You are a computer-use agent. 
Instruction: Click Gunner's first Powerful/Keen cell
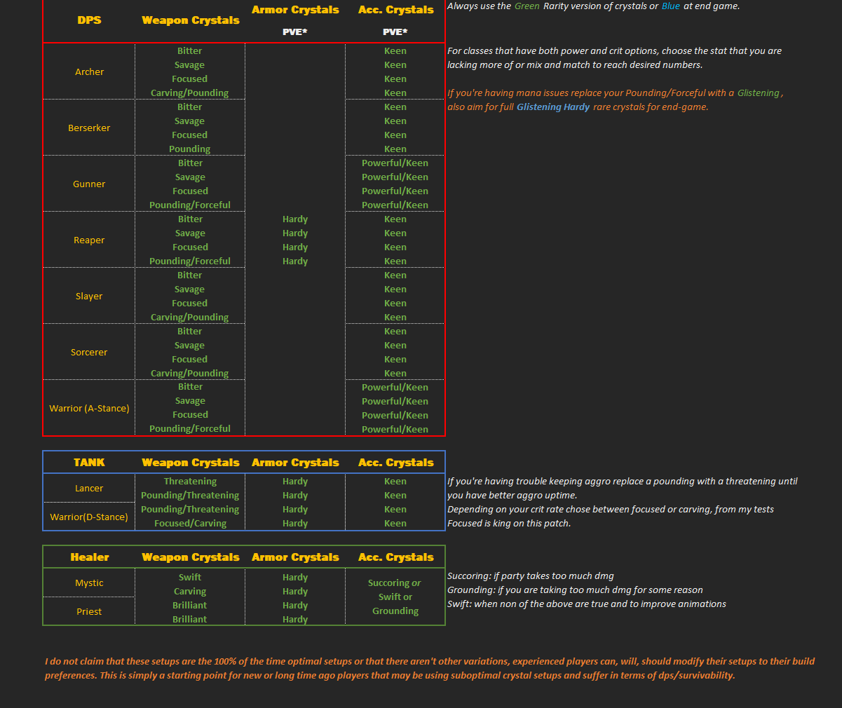395,163
